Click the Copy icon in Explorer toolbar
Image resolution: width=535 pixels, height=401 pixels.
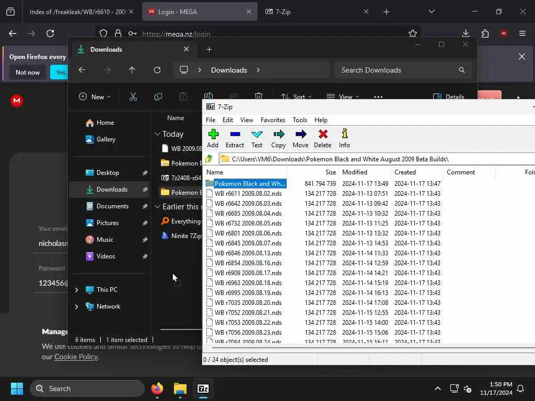pos(158,97)
